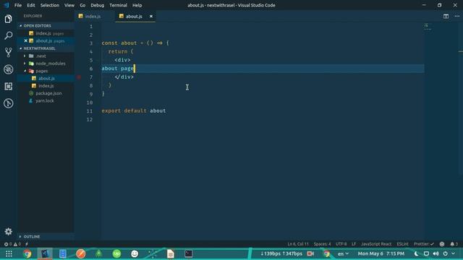Open the green Upwork icon in the taskbar
Image resolution: width=463 pixels, height=260 pixels.
[116, 253]
